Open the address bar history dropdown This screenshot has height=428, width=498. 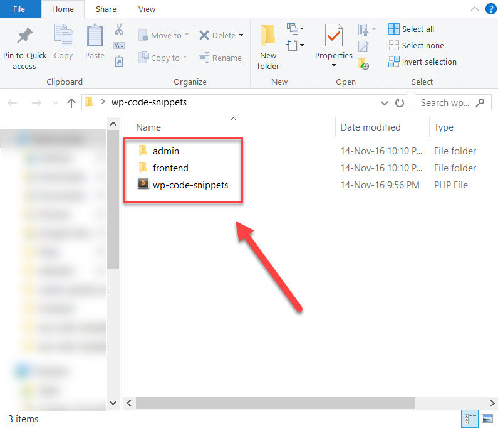click(x=384, y=103)
